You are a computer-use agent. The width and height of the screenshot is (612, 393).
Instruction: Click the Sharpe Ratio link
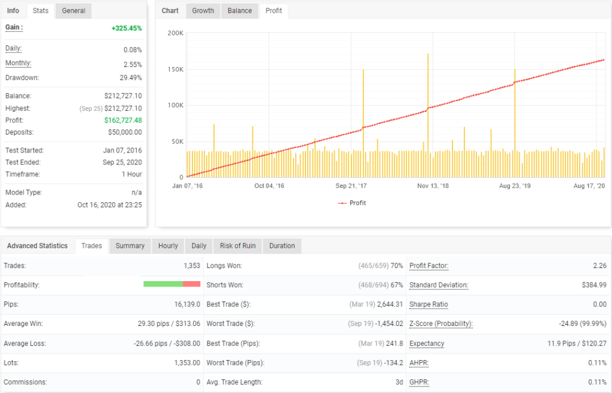click(x=428, y=304)
